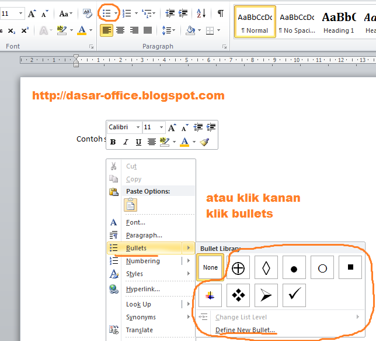Toggle Align Text Right in the ribbon

(134, 30)
